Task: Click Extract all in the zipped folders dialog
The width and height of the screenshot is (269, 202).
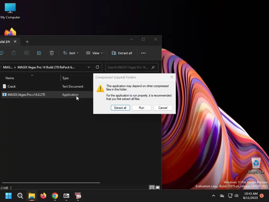Action: tap(120, 108)
